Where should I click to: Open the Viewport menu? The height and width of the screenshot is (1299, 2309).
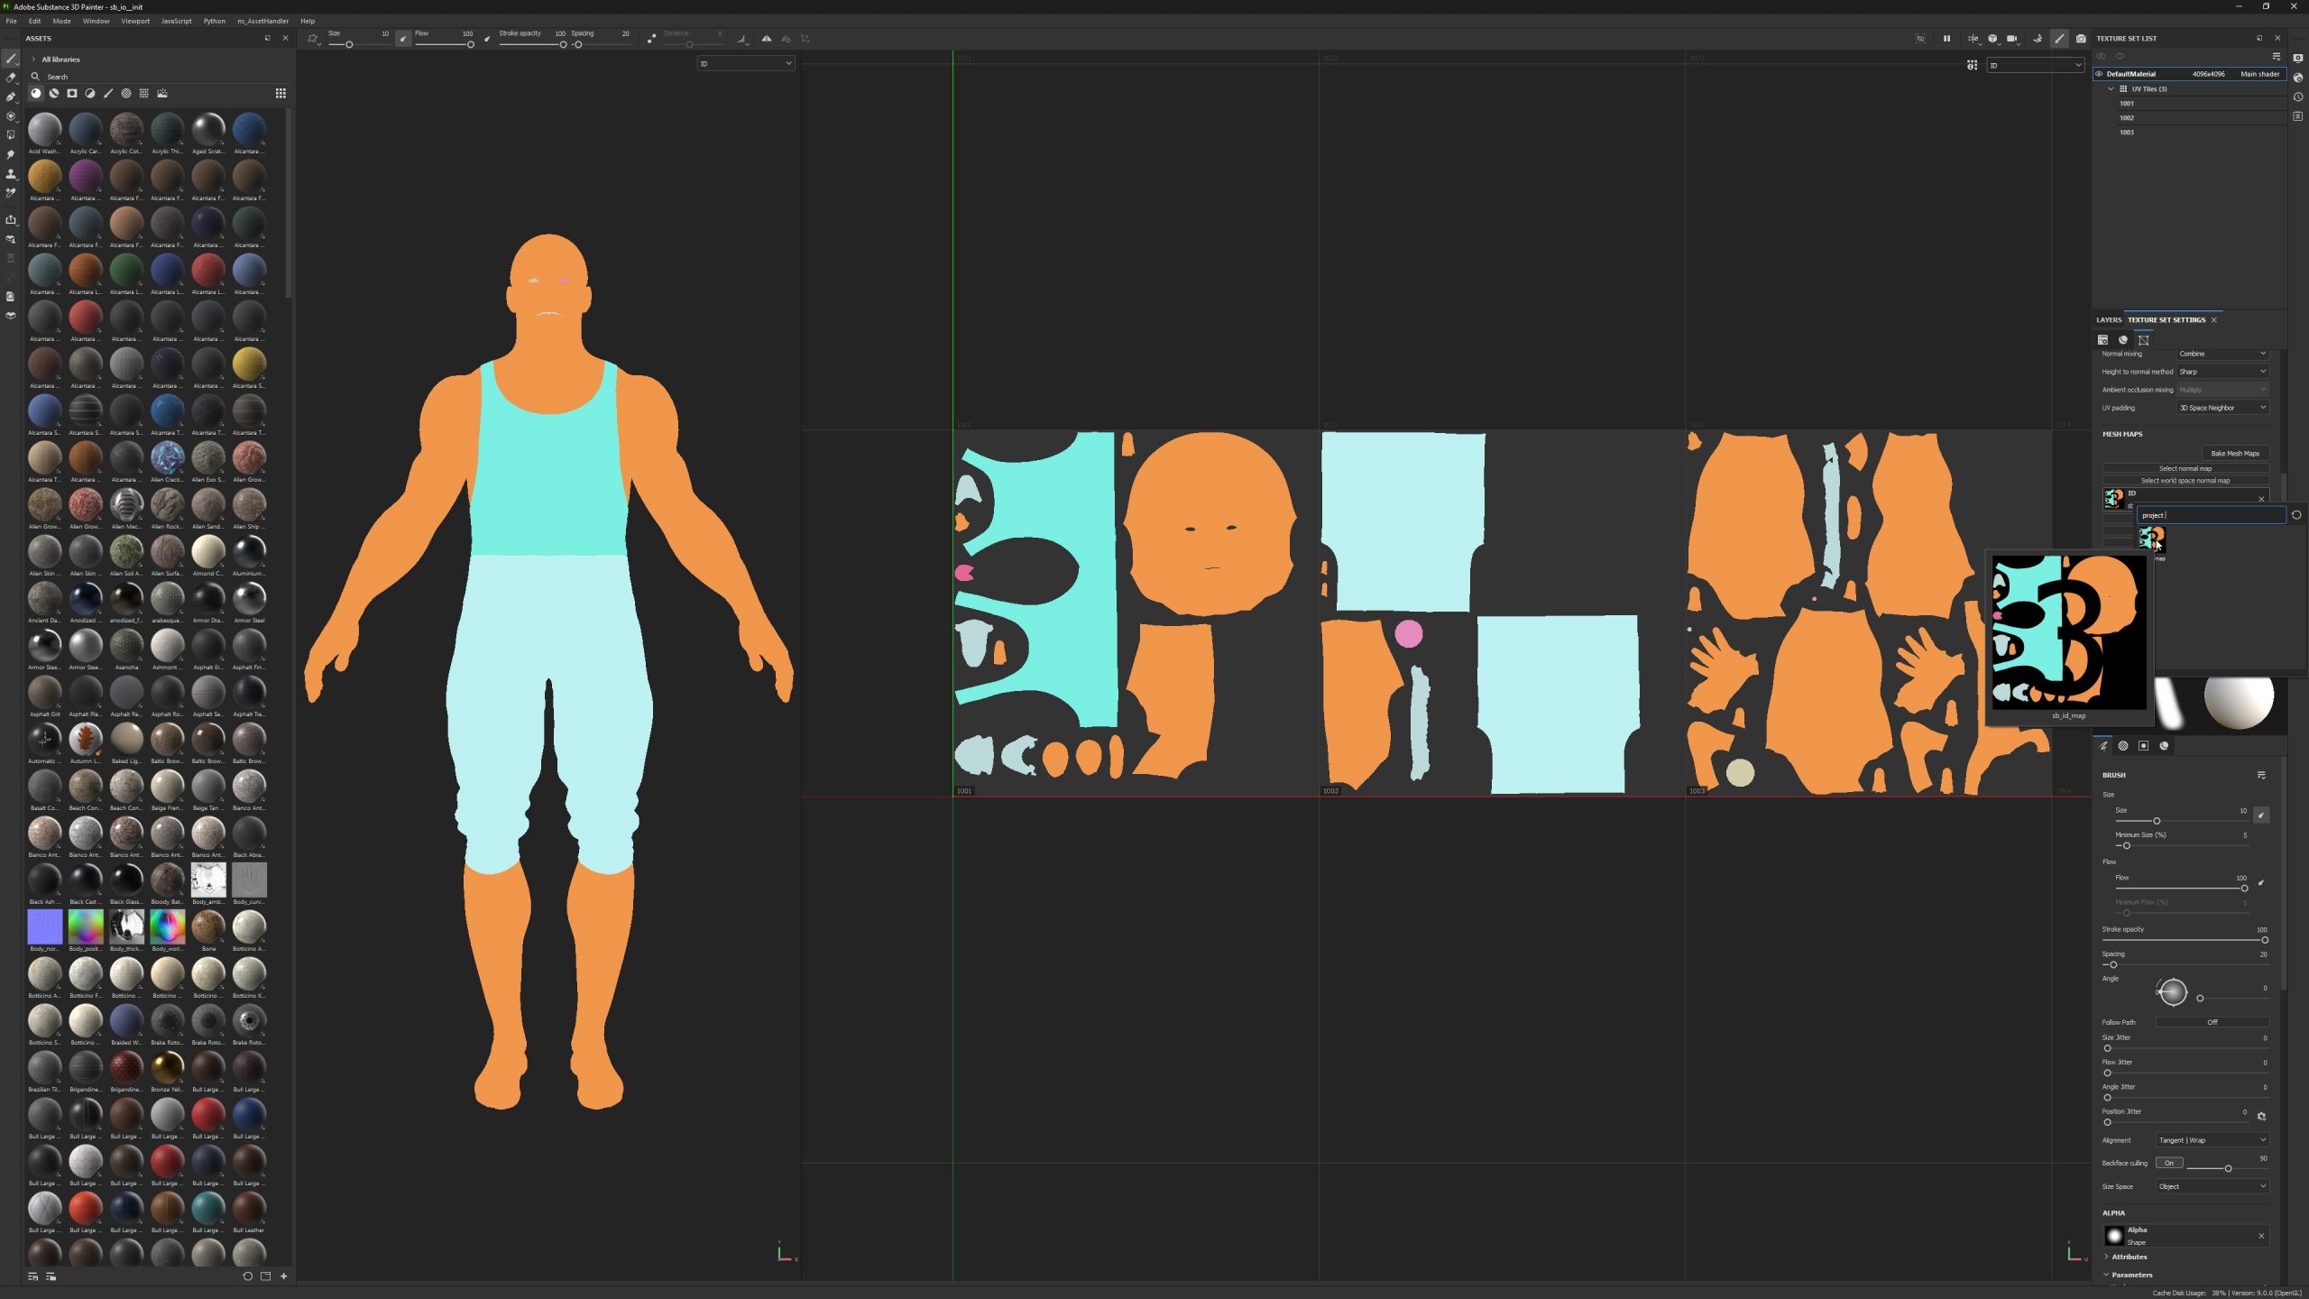[x=135, y=21]
